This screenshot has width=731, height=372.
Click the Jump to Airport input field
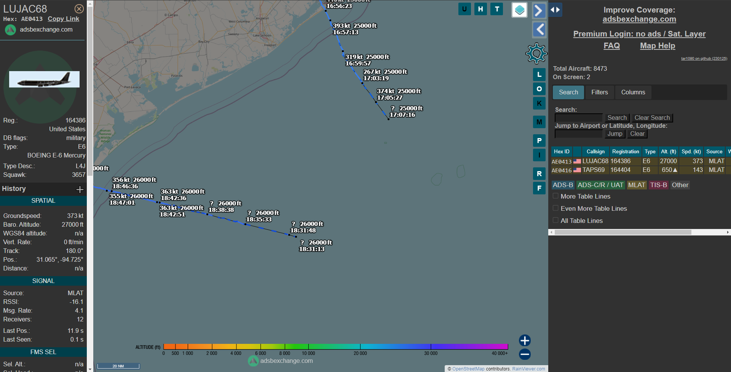pos(579,134)
